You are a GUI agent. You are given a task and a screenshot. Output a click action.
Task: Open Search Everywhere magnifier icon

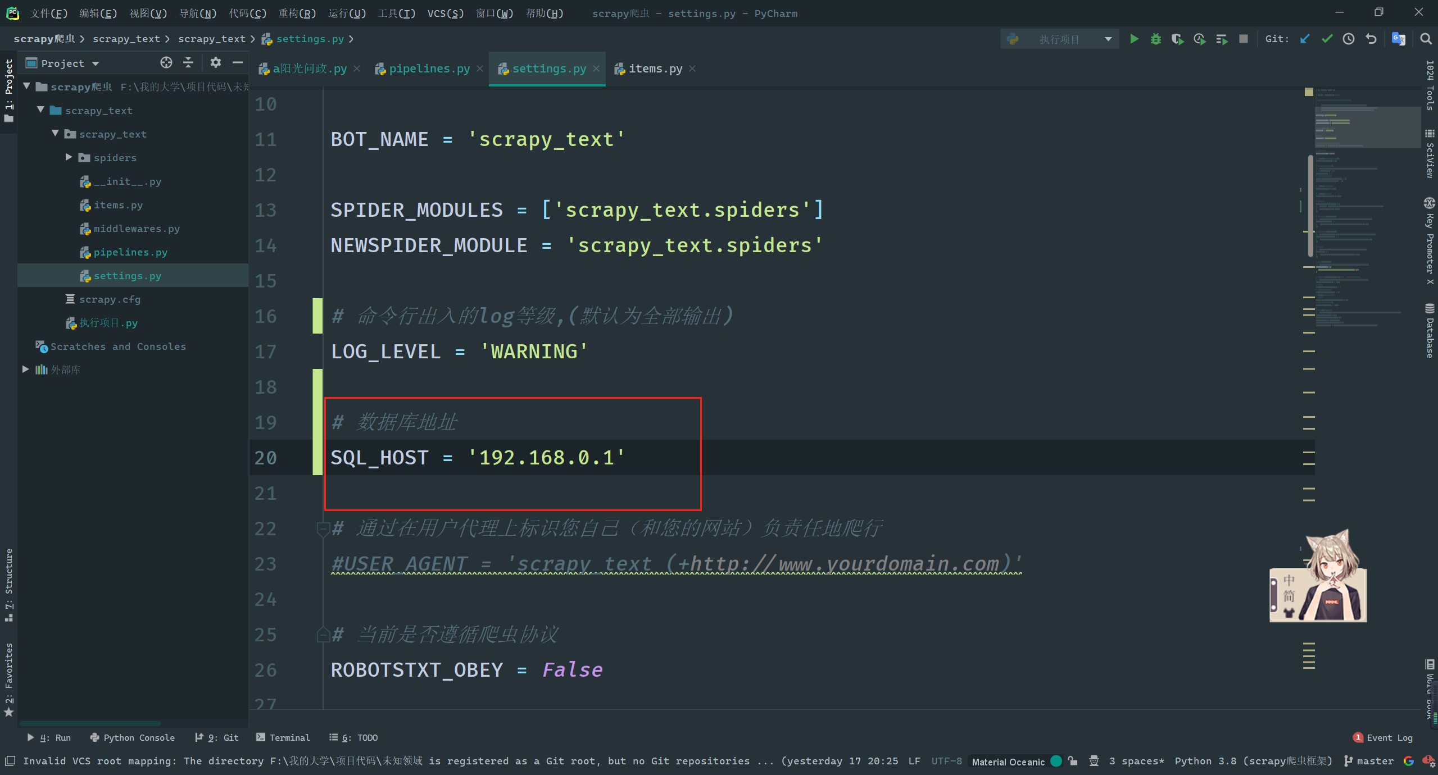(1426, 39)
